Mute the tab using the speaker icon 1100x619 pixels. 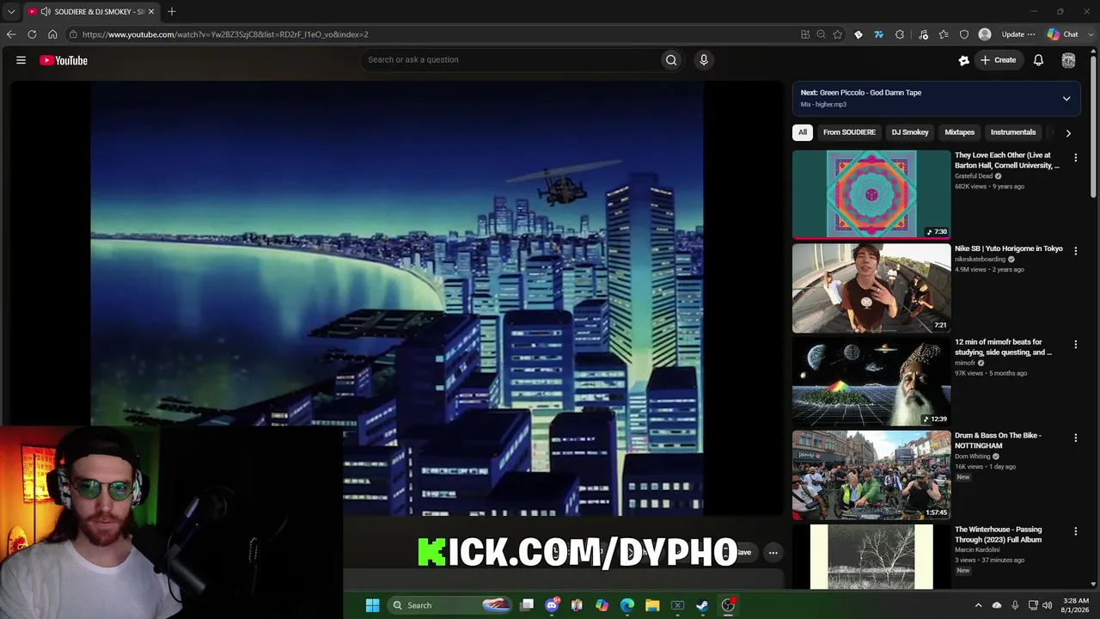(x=45, y=12)
